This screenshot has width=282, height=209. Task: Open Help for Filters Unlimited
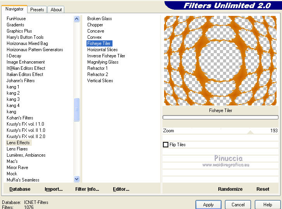tap(268, 204)
